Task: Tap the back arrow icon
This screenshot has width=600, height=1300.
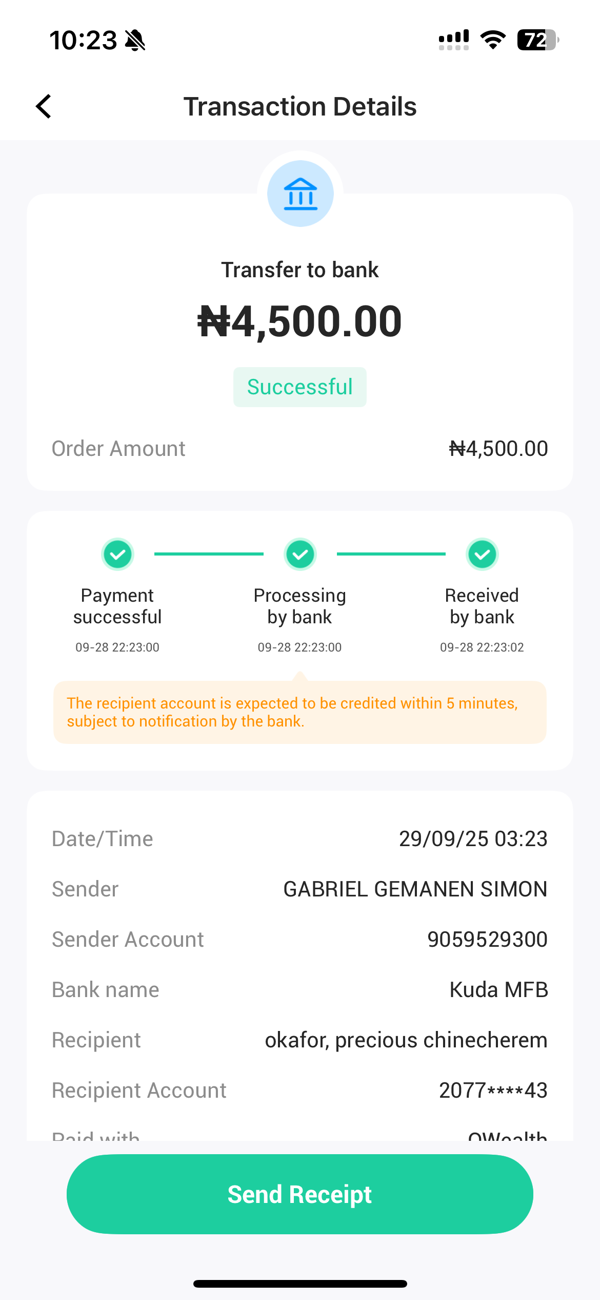Action: pos(44,106)
